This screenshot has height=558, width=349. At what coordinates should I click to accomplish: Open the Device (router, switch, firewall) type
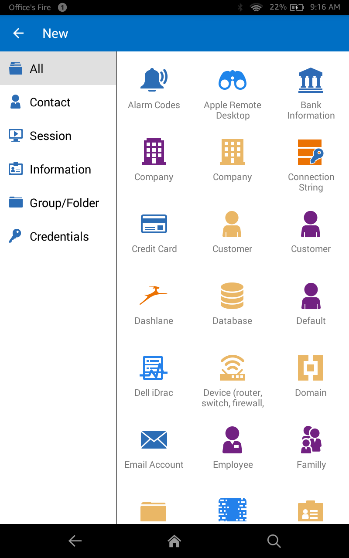(x=232, y=375)
